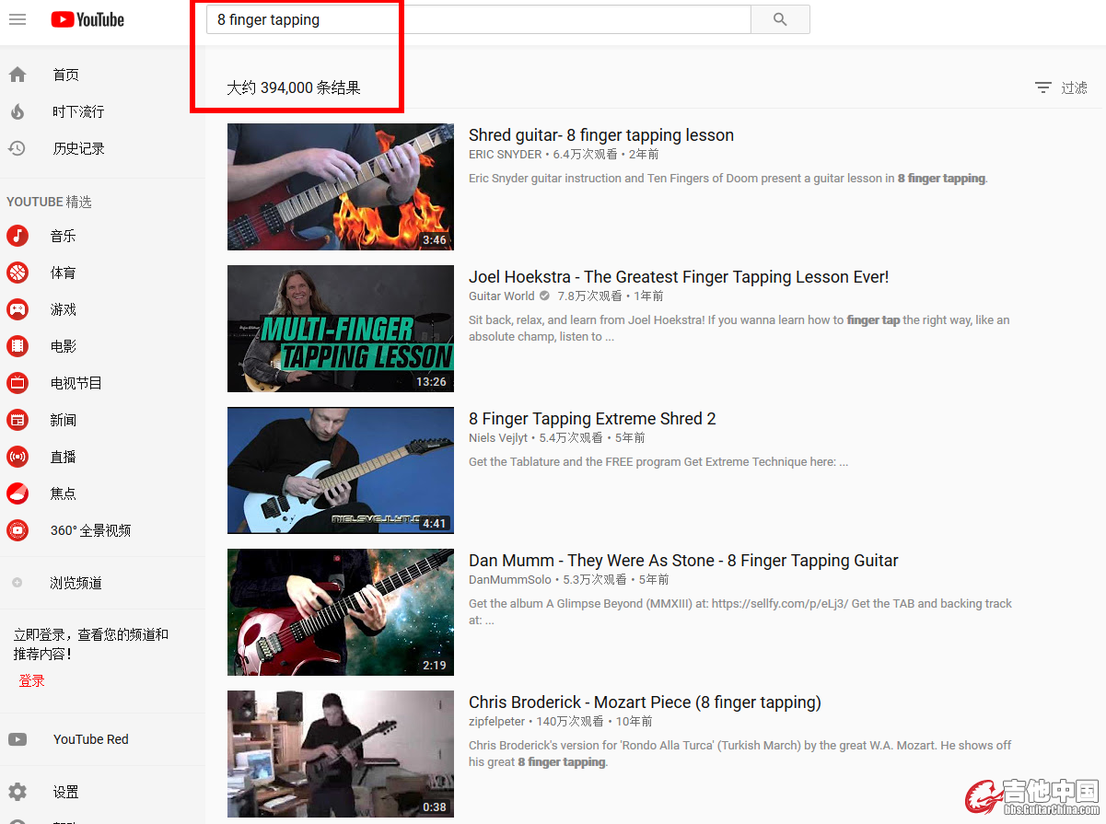Open the 直播 live icon

[x=17, y=457]
